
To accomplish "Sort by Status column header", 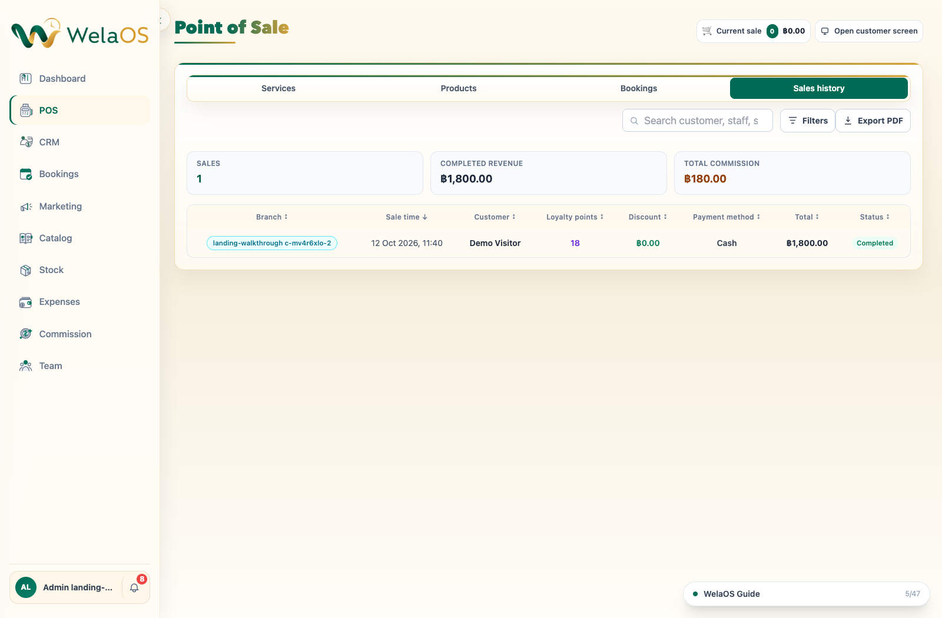I will (x=875, y=217).
